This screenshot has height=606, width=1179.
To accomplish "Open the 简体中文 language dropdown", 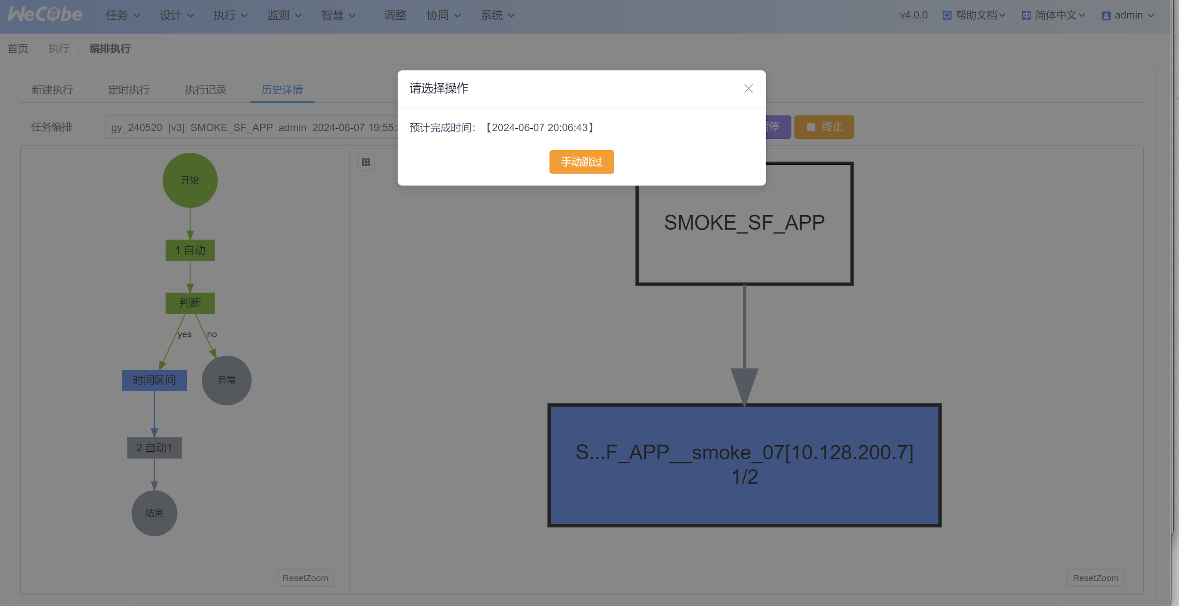I will (x=1053, y=16).
